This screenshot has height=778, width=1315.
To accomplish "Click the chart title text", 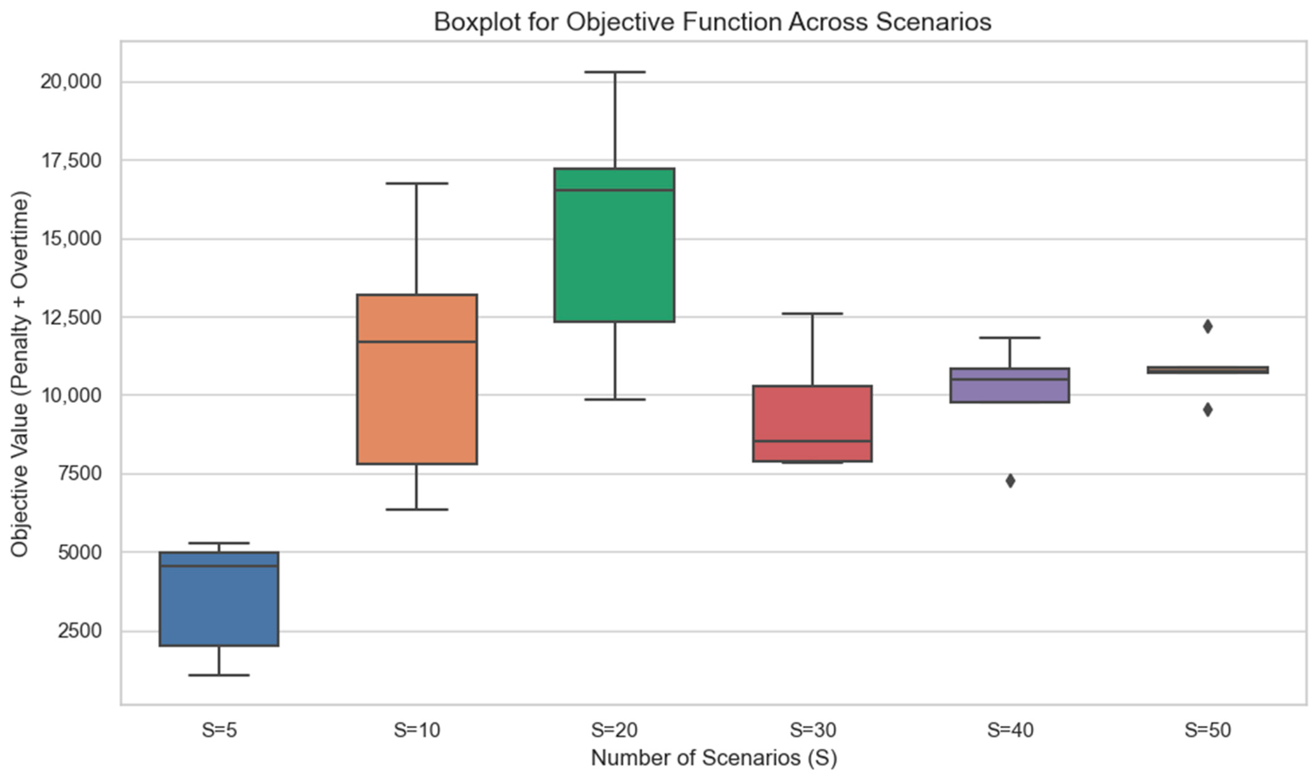I will (x=712, y=22).
